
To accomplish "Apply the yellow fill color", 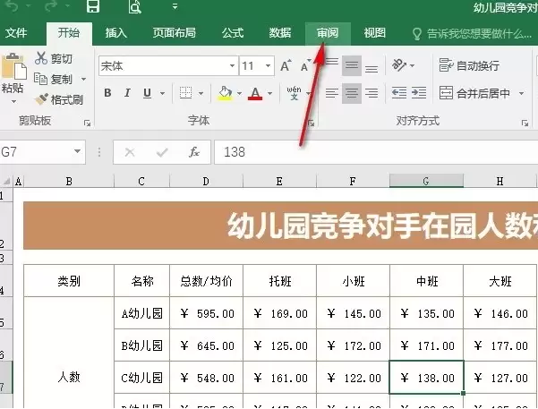I will click(225, 93).
